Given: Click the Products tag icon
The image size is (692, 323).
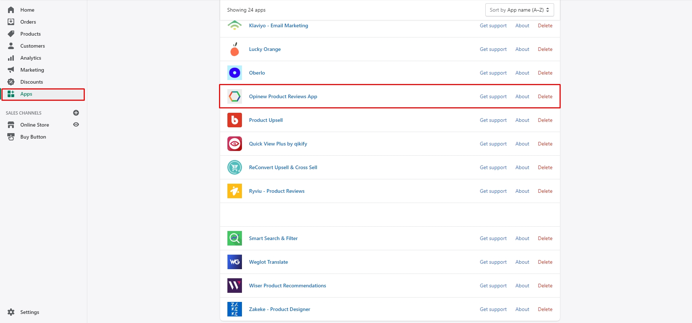Looking at the screenshot, I should pos(11,34).
